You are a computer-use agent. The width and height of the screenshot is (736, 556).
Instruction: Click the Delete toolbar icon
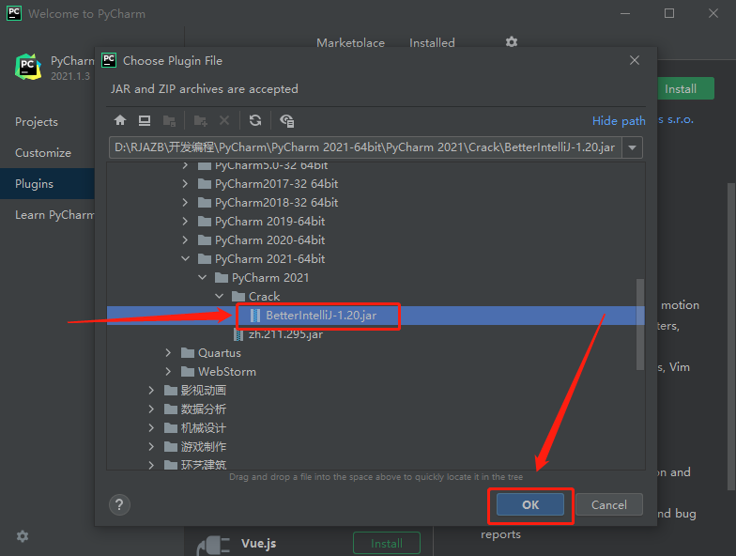(224, 120)
